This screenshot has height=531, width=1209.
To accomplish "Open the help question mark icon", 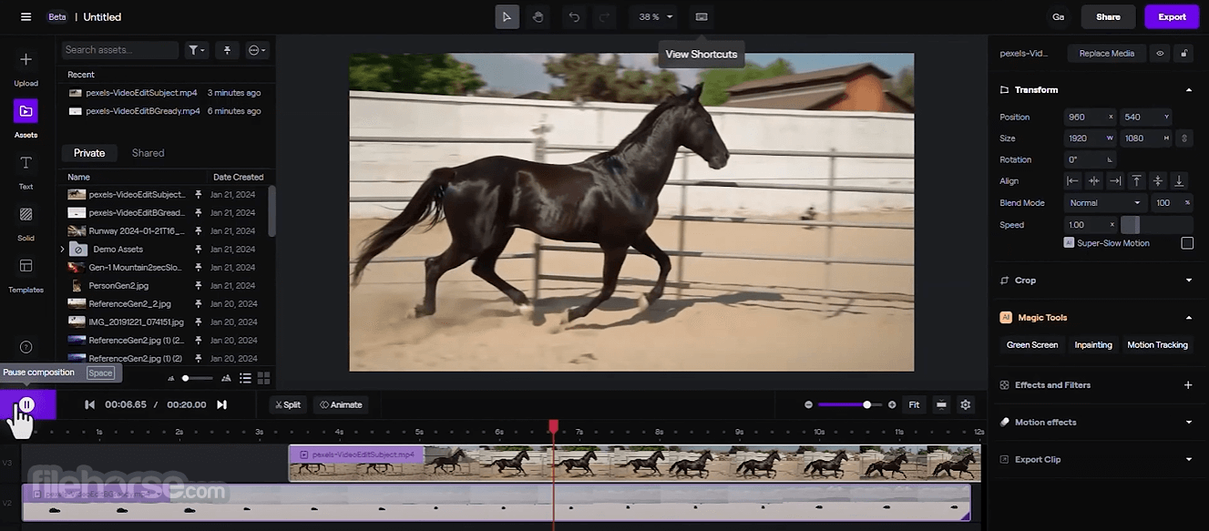I will coord(26,347).
